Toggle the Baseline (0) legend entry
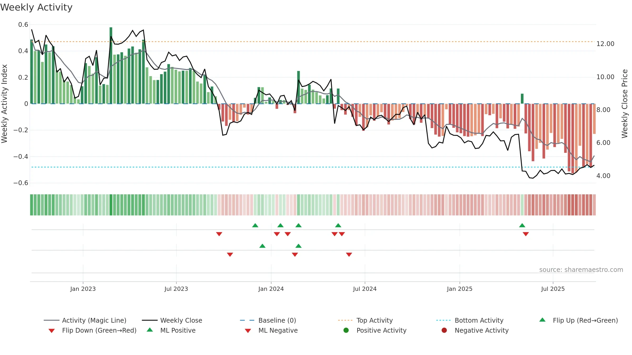Viewport: 632px width, 355px height. coord(268,320)
